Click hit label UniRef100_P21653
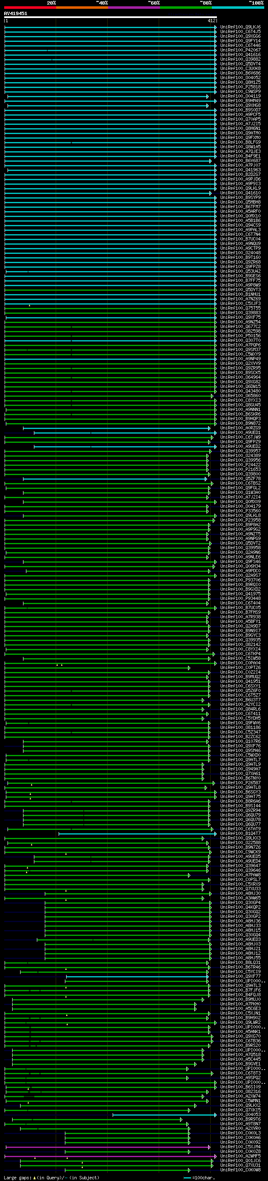 [x=240, y=470]
